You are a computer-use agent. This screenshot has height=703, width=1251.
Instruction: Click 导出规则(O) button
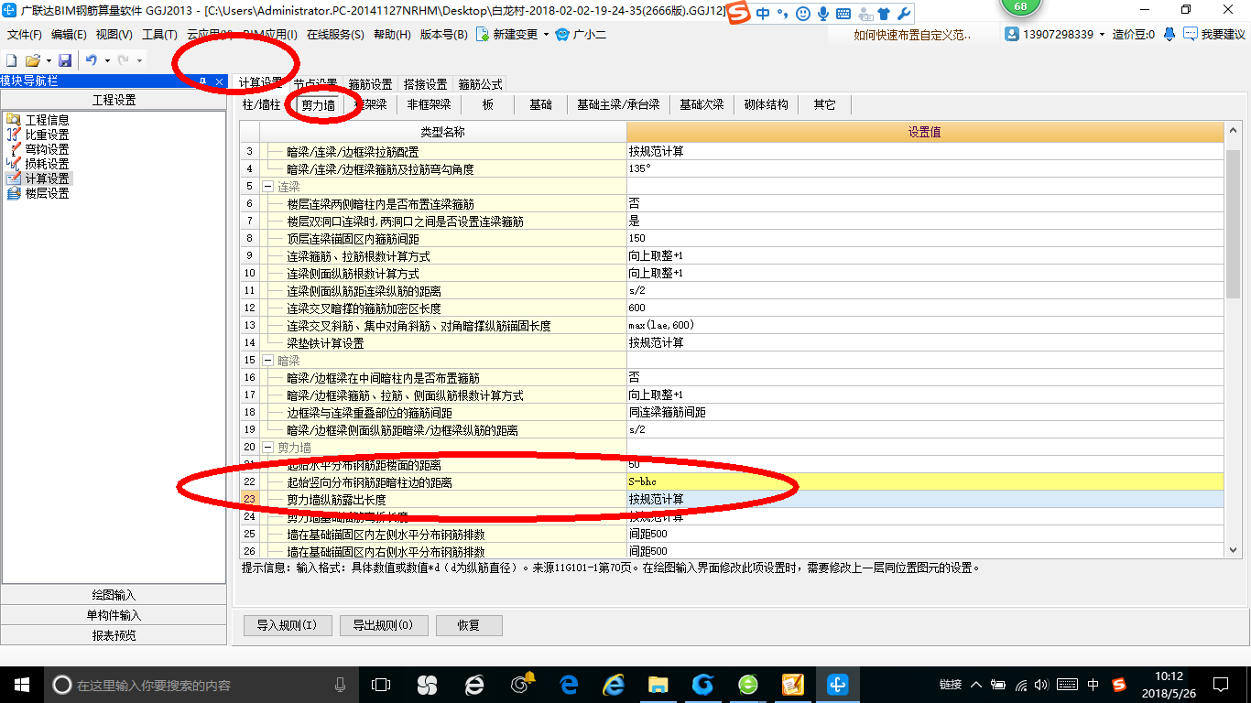coord(384,625)
